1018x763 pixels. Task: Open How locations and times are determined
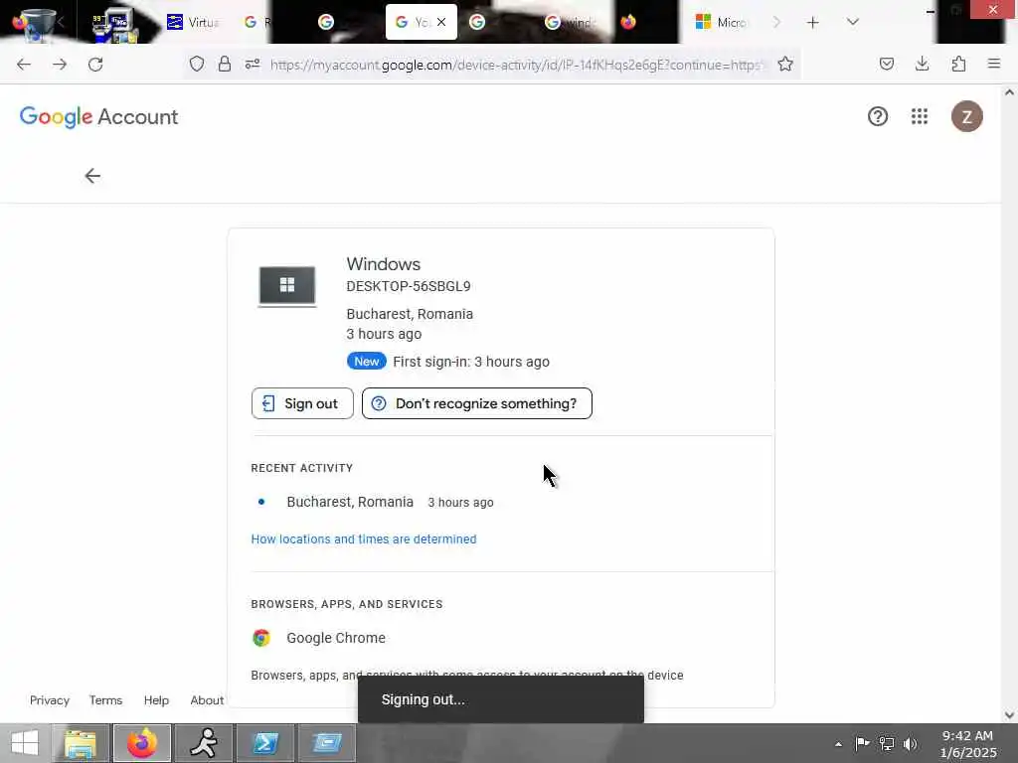tap(364, 539)
